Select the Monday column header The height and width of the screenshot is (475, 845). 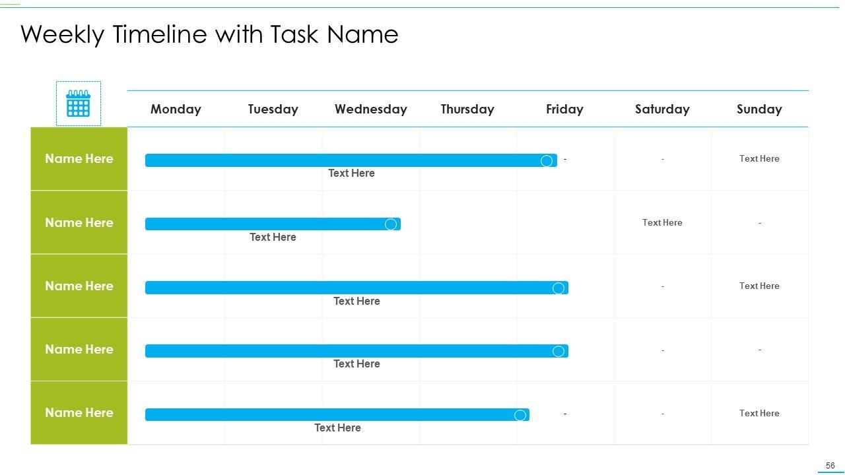[176, 109]
